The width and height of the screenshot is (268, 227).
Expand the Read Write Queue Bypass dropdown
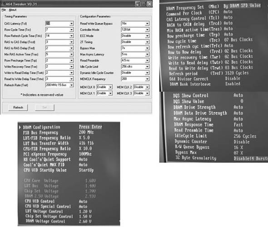147,24
